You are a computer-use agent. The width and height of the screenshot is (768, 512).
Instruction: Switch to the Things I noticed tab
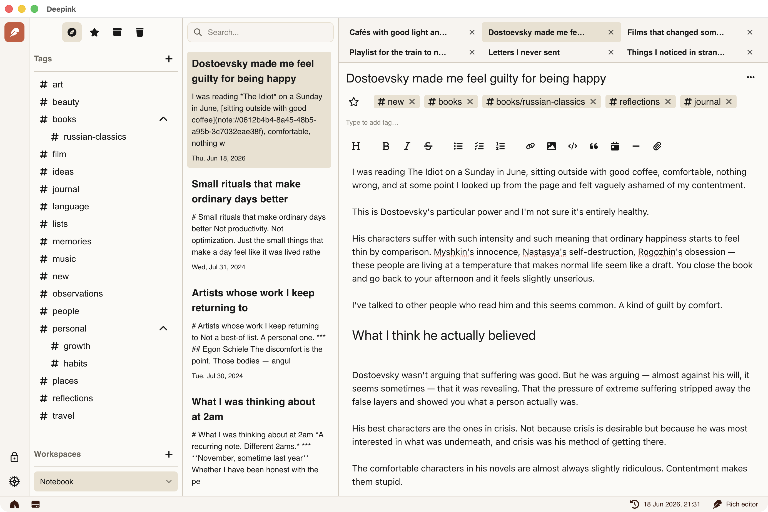pyautogui.click(x=676, y=52)
